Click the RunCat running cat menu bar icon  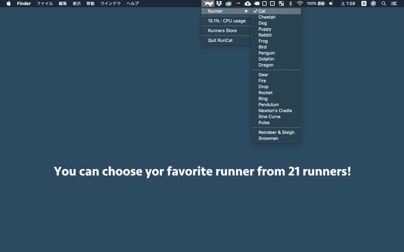[208, 4]
